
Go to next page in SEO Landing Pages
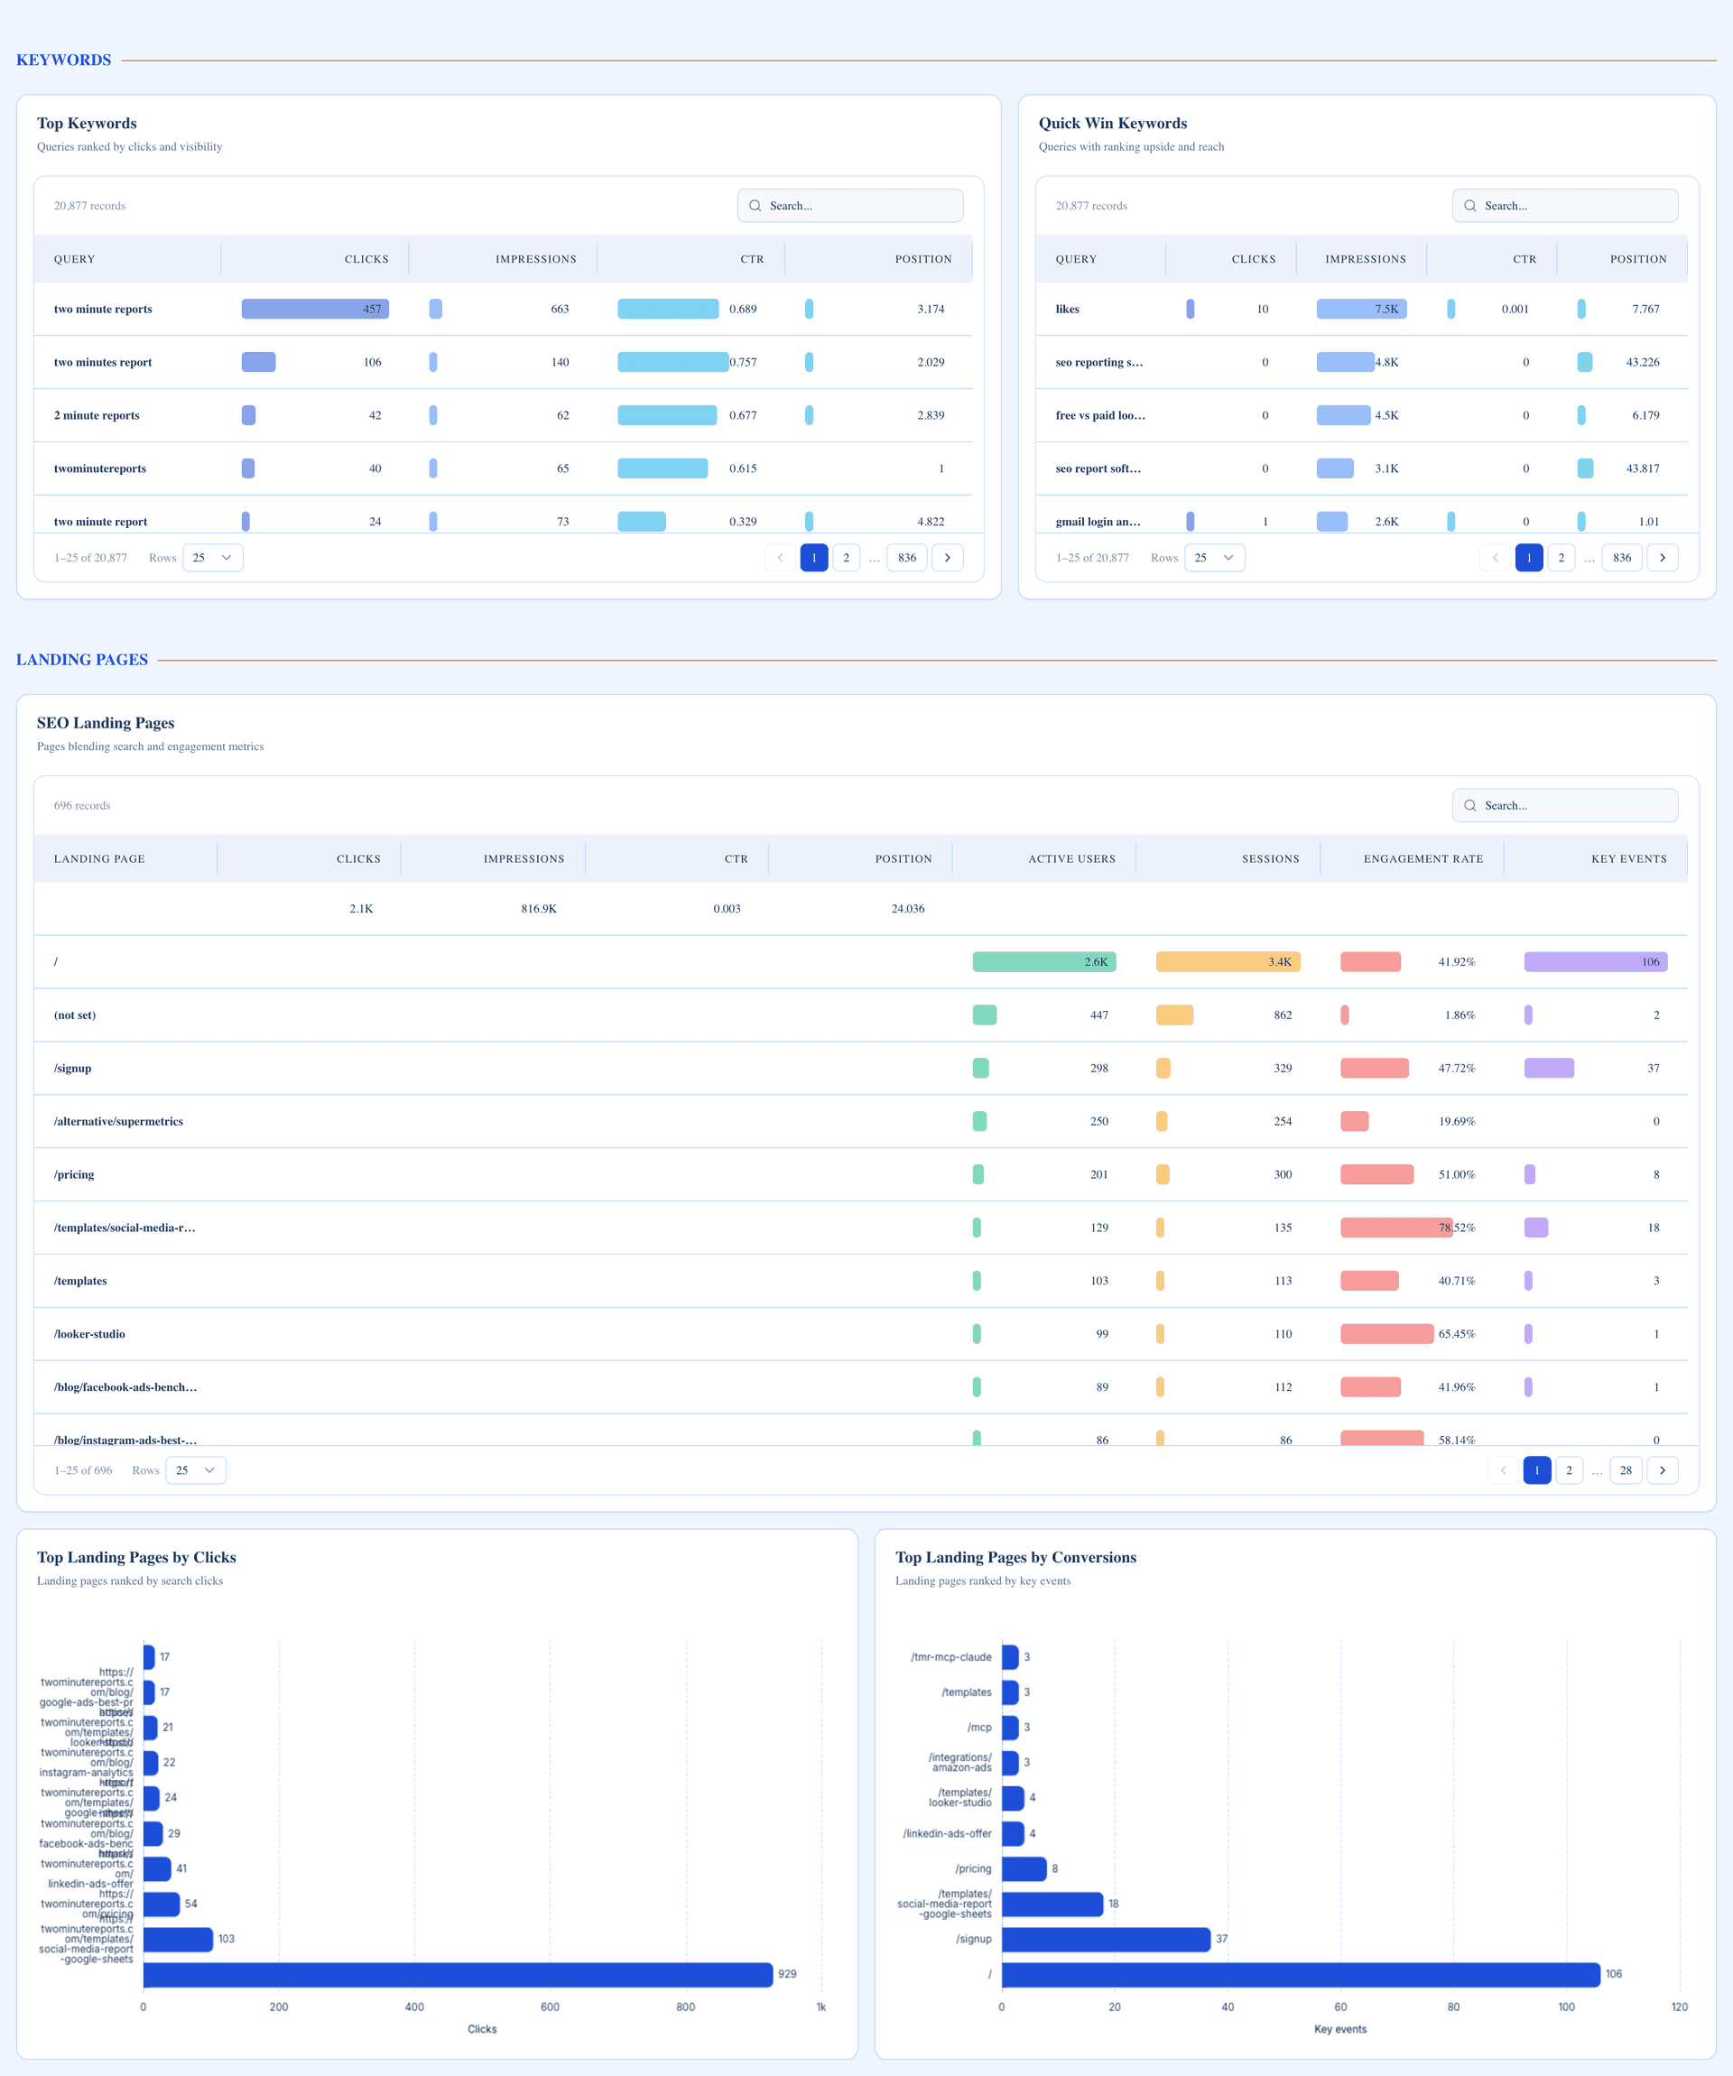(1662, 1470)
